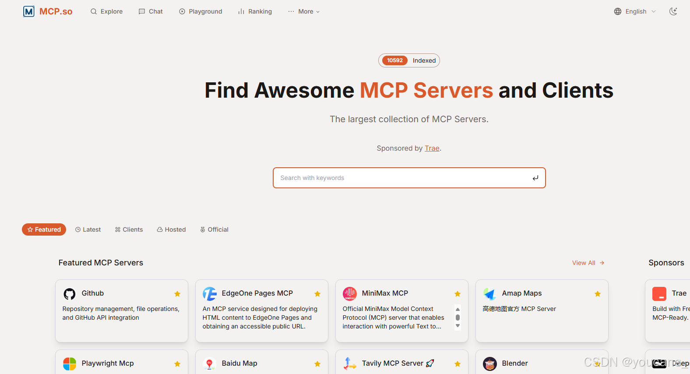This screenshot has width=690, height=374.
Task: Click the star on the Baidu Map card
Action: [x=317, y=364]
